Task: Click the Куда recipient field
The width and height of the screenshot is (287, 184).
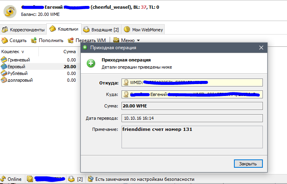Action: pos(192,94)
